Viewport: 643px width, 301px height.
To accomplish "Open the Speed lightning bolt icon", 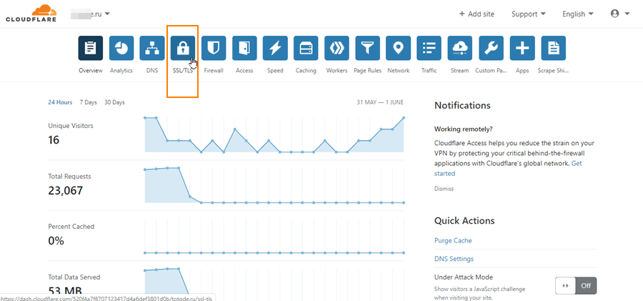I will tap(275, 49).
